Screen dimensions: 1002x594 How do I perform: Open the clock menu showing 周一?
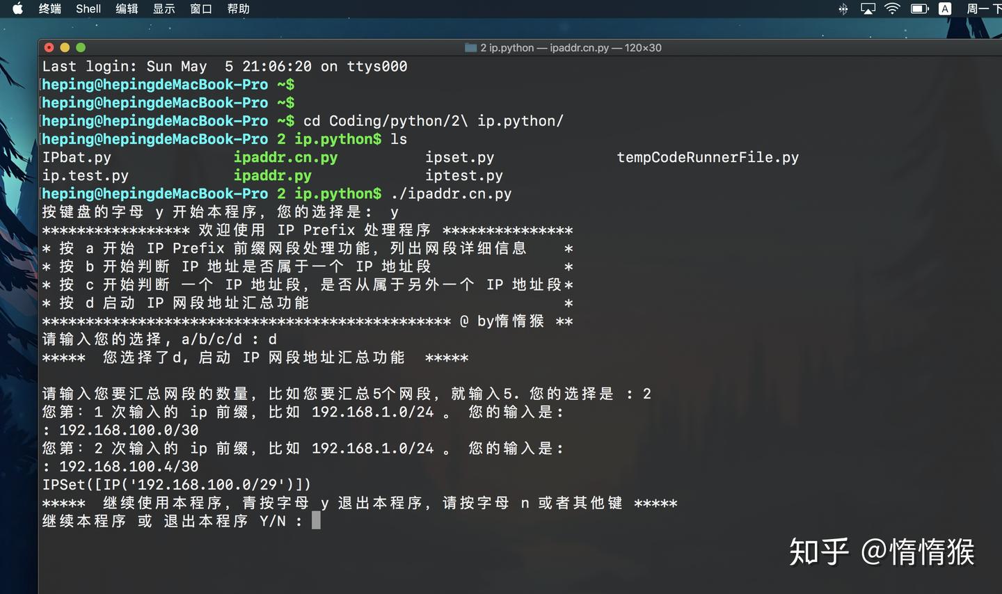981,9
